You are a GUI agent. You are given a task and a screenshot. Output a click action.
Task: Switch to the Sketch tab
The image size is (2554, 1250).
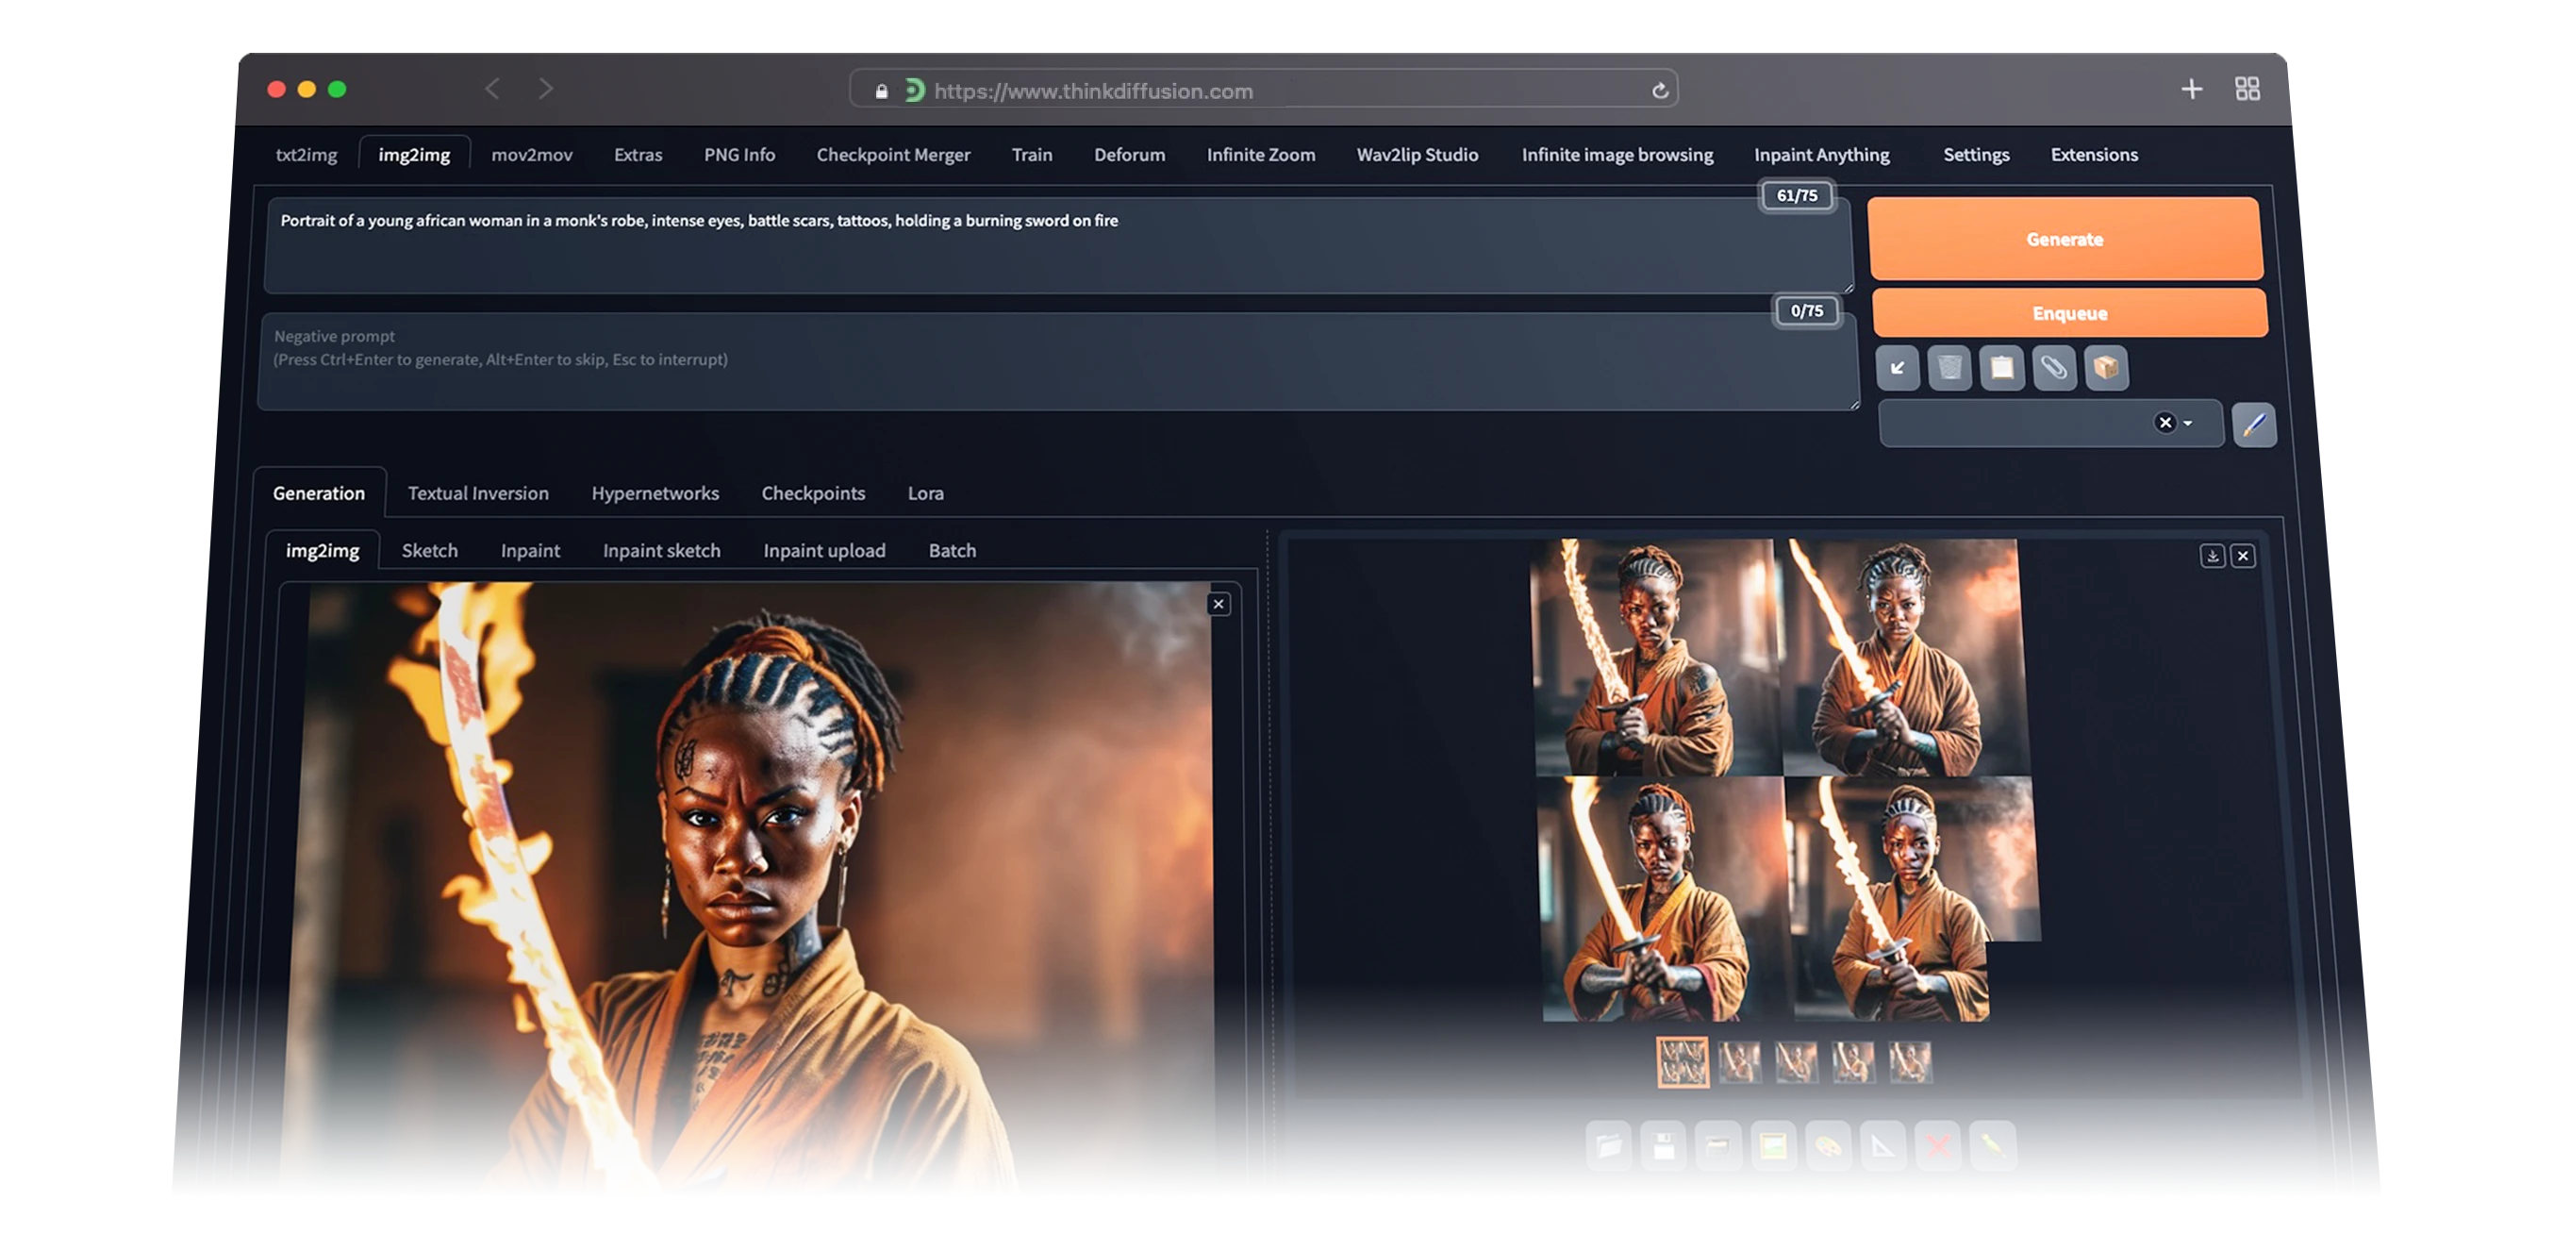tap(428, 549)
